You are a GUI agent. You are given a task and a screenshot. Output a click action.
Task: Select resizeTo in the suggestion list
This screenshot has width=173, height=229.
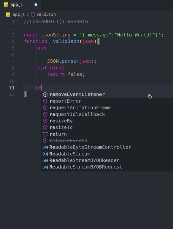[107, 128]
